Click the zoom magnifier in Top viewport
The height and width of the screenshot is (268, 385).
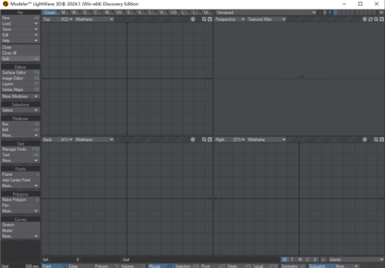pos(203,19)
